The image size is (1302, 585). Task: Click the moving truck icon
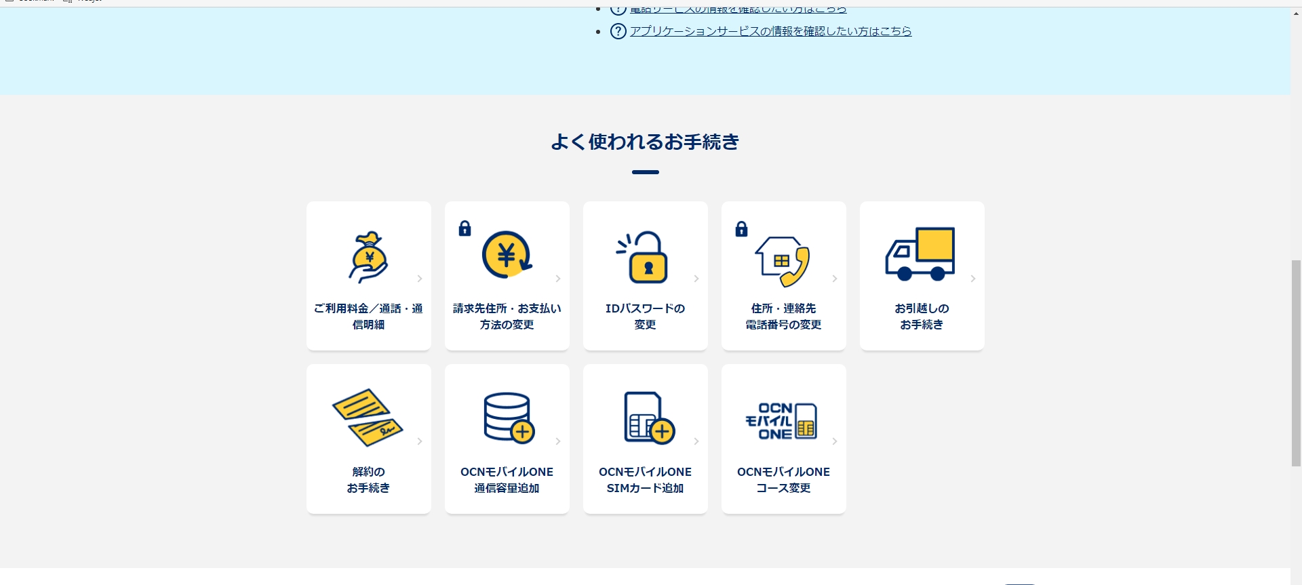coord(920,254)
